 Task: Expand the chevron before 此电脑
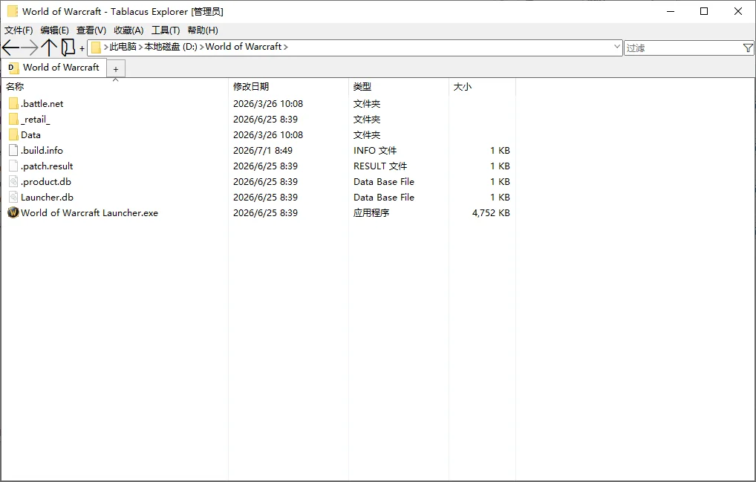[x=106, y=48]
